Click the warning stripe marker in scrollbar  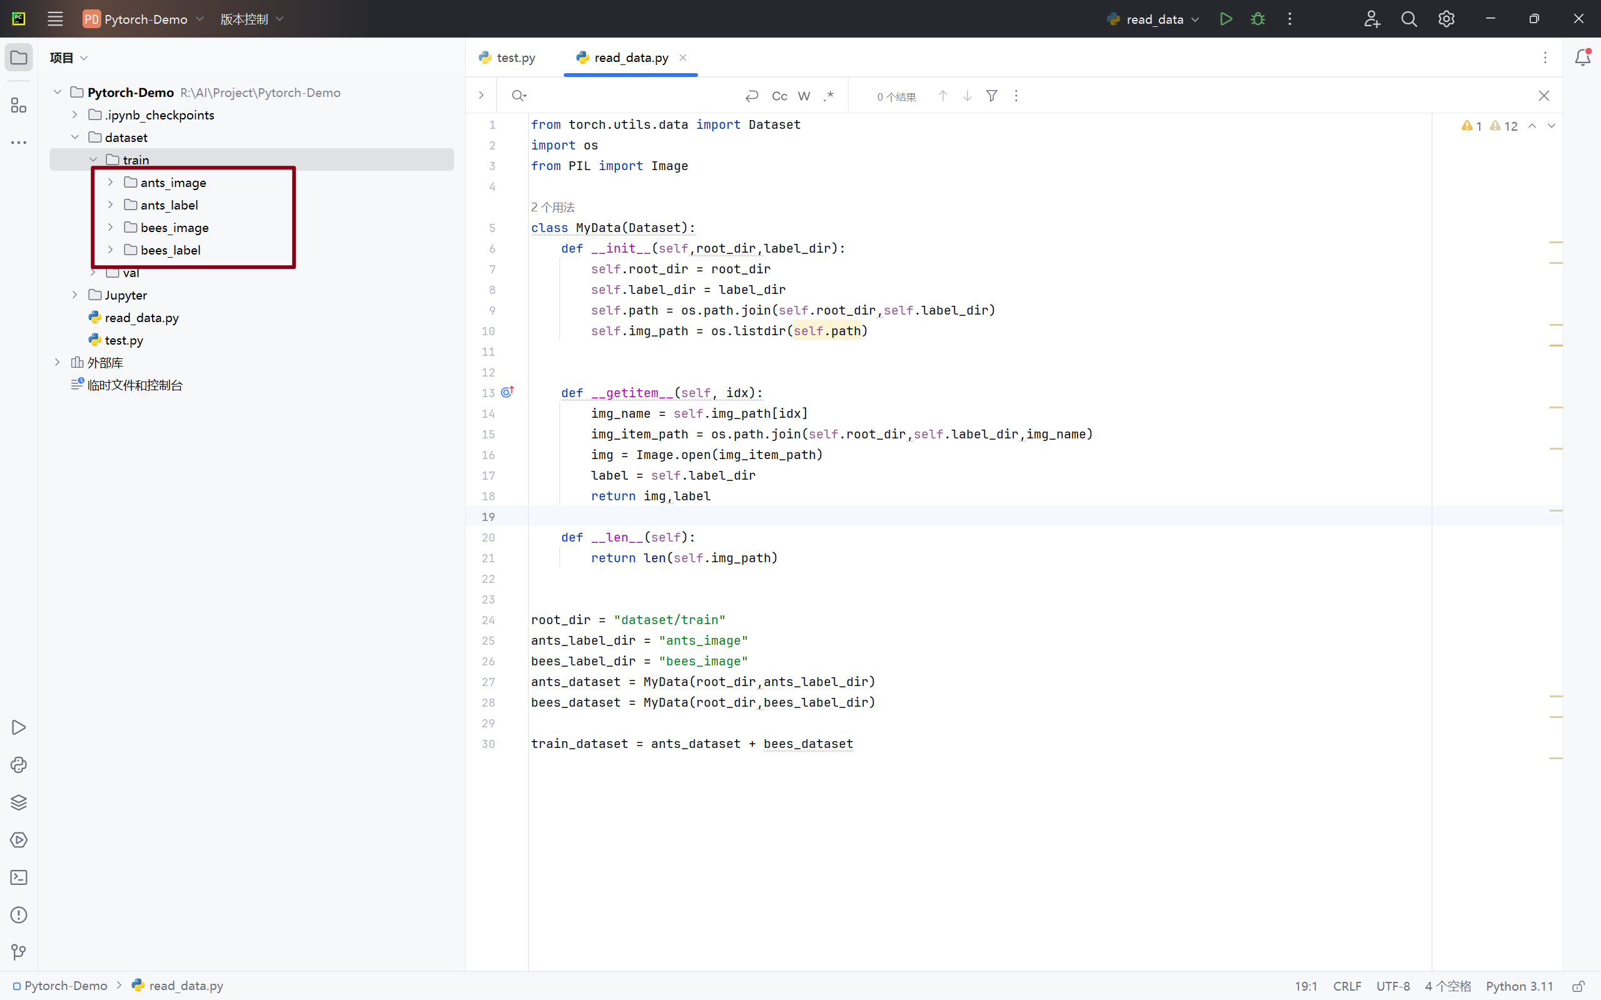(1555, 345)
